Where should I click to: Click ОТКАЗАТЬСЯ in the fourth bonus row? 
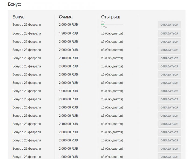pyautogui.click(x=169, y=50)
